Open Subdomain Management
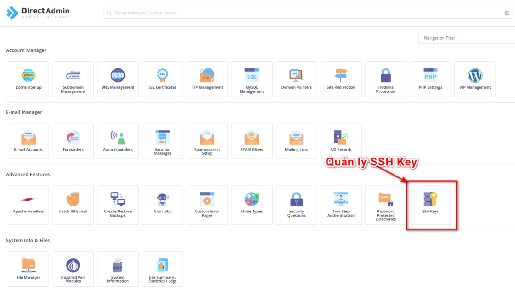The image size is (515, 291). coord(73,79)
